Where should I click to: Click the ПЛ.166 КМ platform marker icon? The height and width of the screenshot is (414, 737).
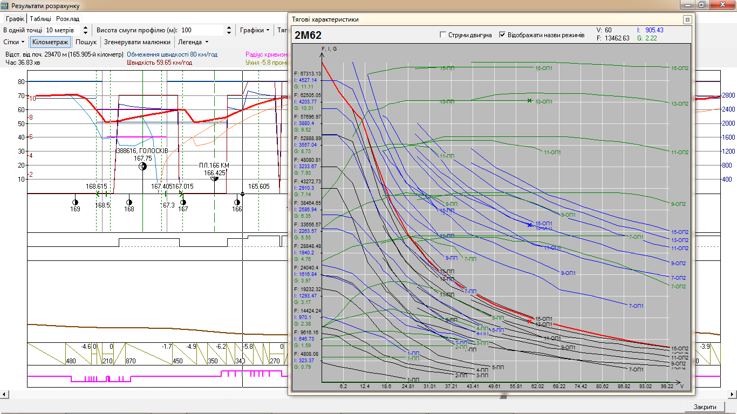[x=215, y=178]
